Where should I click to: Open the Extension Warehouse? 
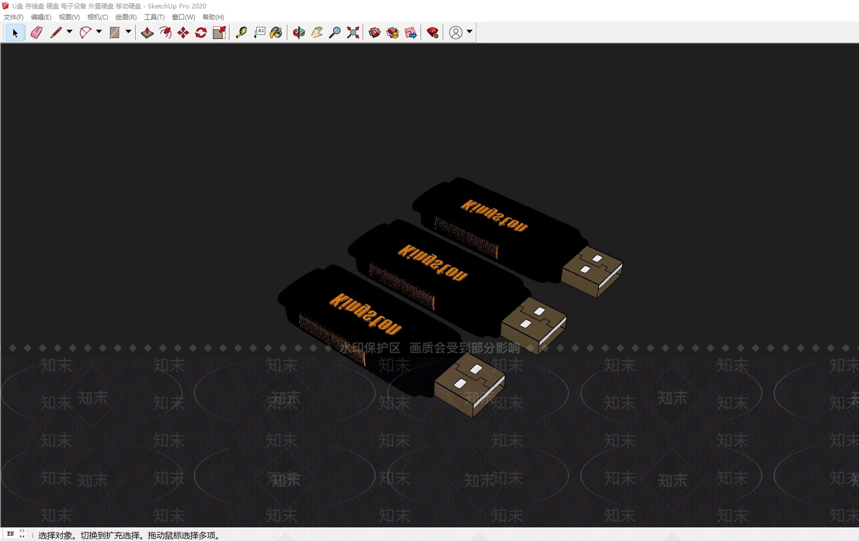pyautogui.click(x=393, y=33)
